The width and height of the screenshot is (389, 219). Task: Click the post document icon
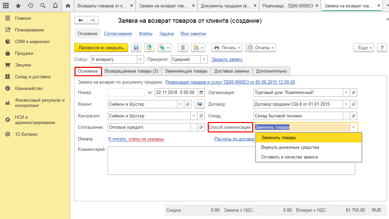(149, 48)
